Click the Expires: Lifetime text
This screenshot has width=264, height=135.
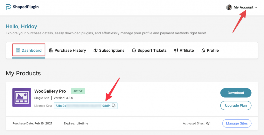76,123
